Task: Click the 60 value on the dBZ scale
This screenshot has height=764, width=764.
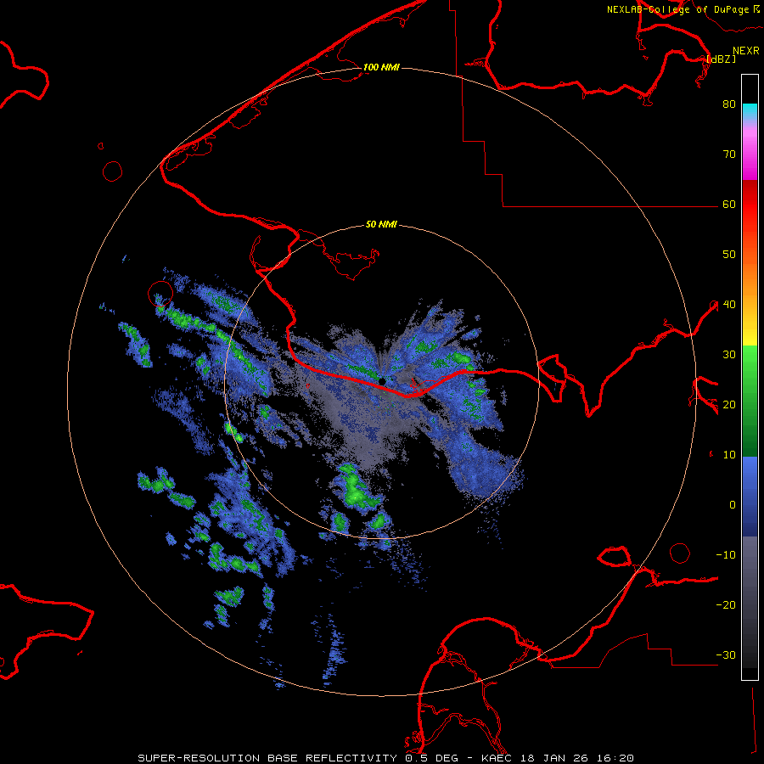Action: pos(729,204)
